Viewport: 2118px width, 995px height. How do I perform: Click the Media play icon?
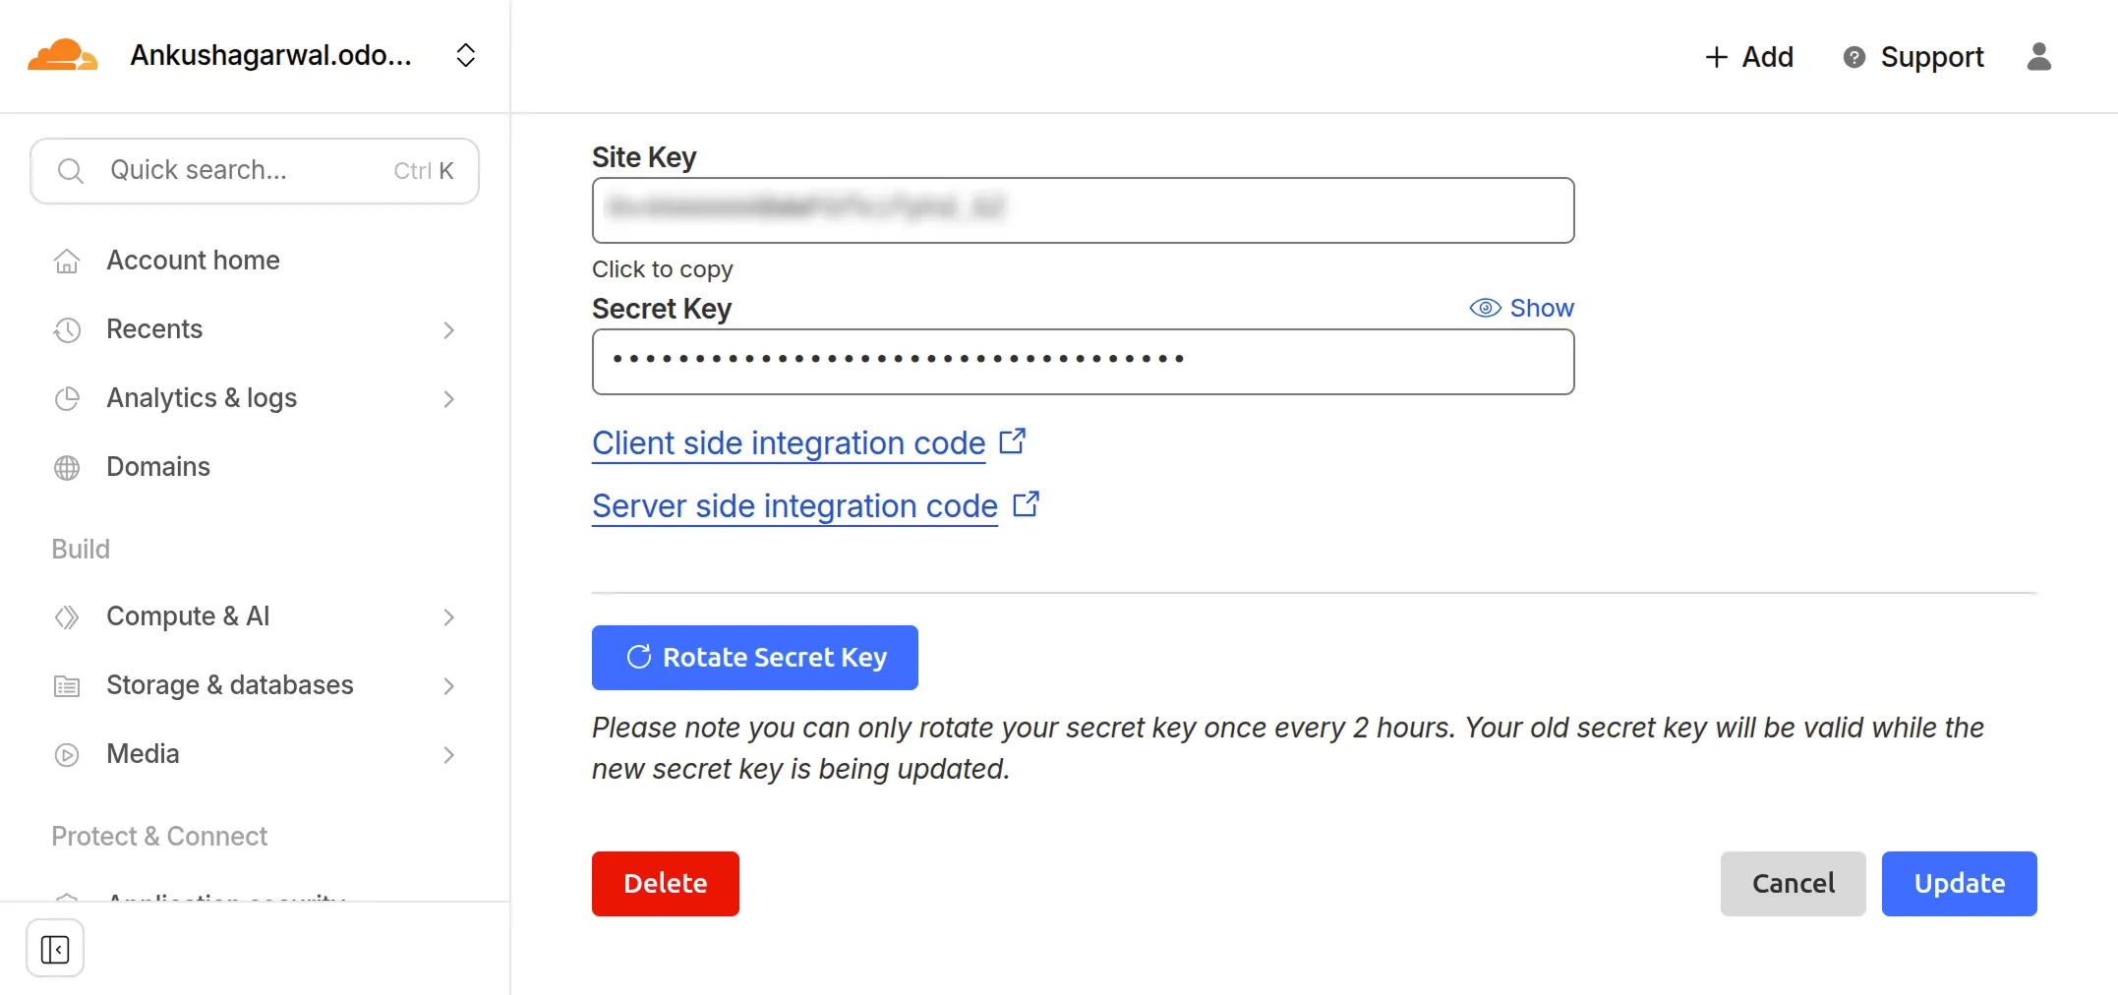pyautogui.click(x=67, y=754)
